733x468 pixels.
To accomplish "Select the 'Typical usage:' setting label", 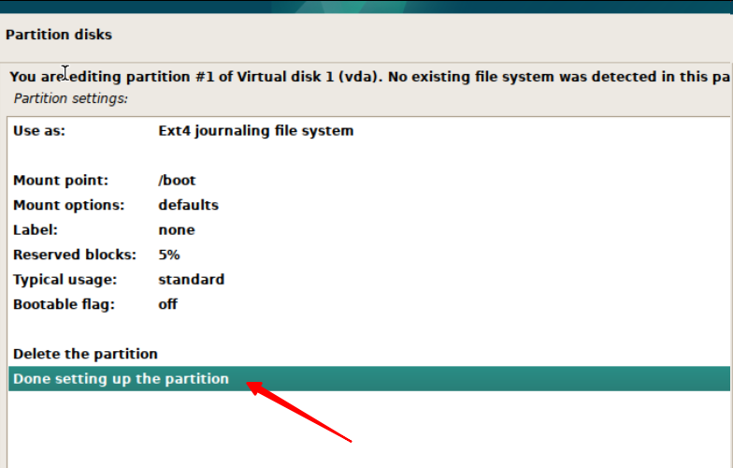I will (65, 279).
